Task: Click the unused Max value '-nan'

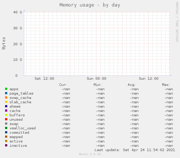Action: tap(169, 120)
